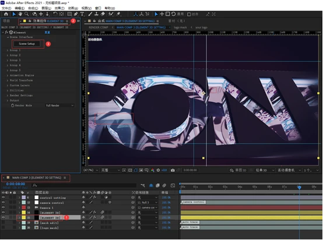Screen dimensions: 323x240
Task: Toggle visibility eye of control setting layer
Action: click(x=3, y=197)
